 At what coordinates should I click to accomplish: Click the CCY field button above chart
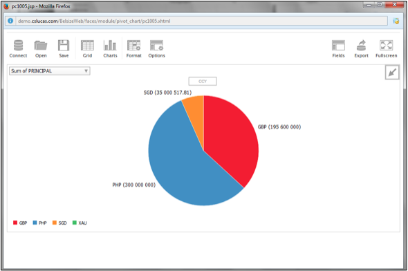(203, 82)
